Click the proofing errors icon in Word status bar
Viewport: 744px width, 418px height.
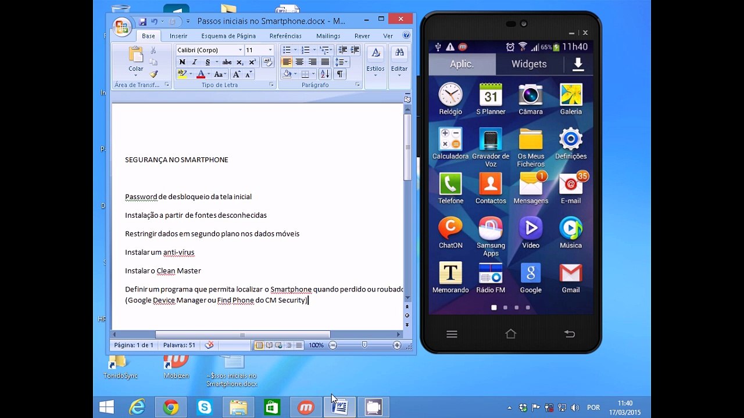[209, 345]
